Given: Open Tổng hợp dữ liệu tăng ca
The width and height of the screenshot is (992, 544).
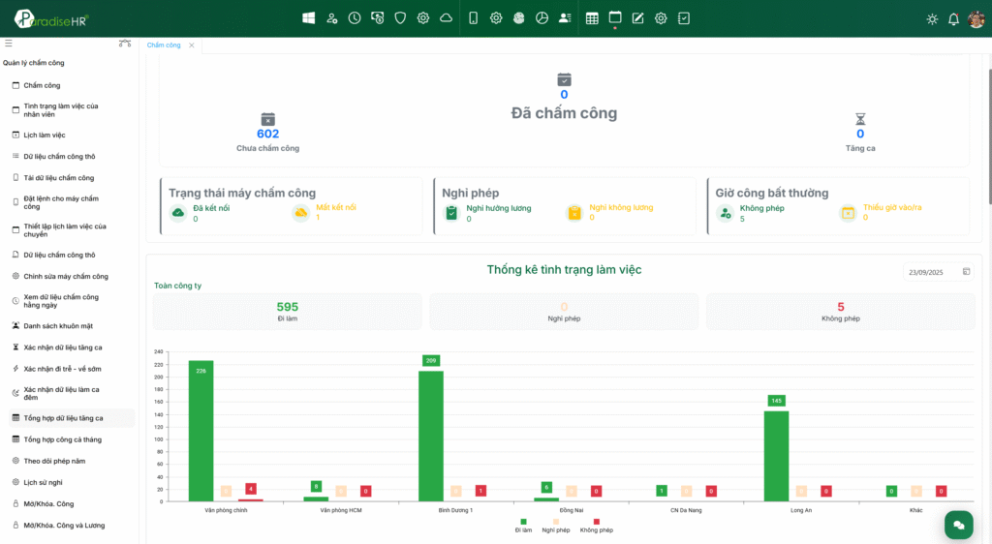Looking at the screenshot, I should 70,418.
